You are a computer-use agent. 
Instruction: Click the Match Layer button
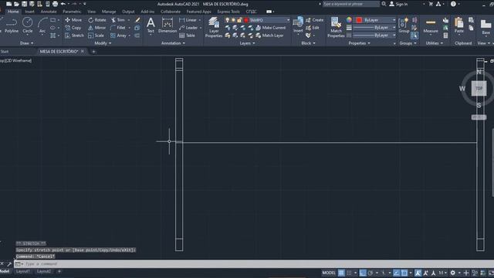(269, 36)
